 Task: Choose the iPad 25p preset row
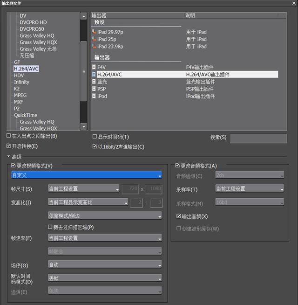pos(185,39)
